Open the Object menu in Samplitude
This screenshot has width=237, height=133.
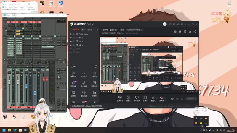[x=22, y=7]
